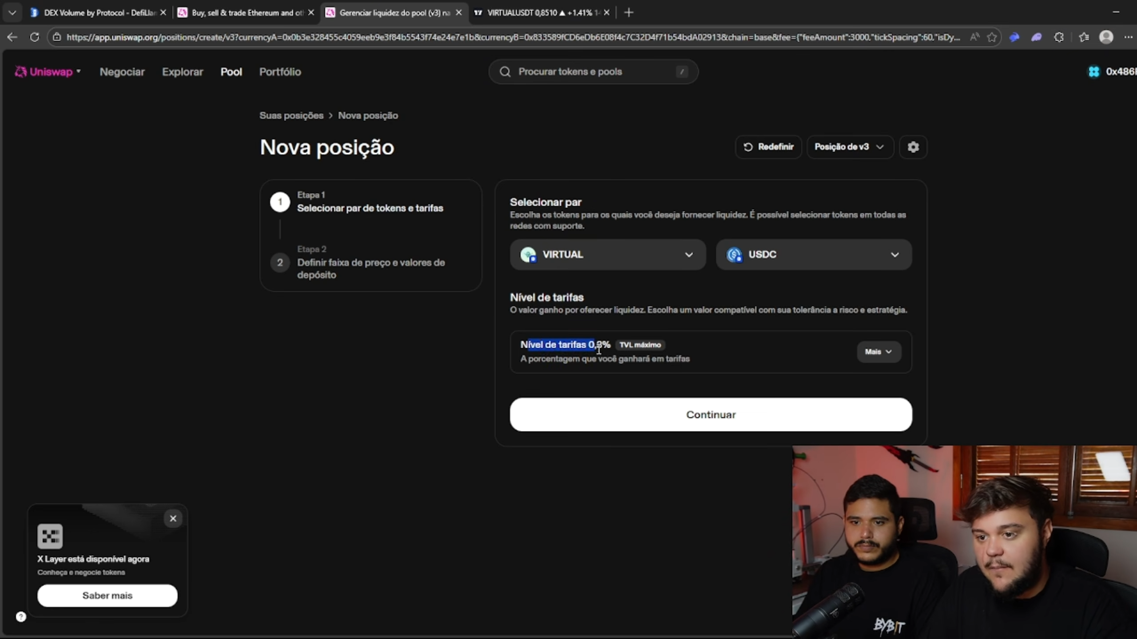1137x639 pixels.
Task: Click the X Layer logo icon
Action: [50, 536]
